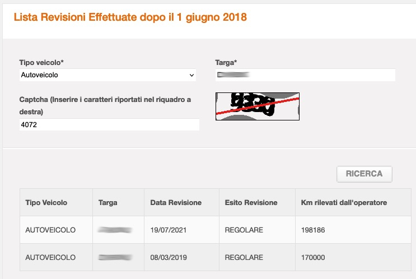Click the Km rilevati dall'operatore header
This screenshot has height=279, width=416.
click(x=344, y=203)
